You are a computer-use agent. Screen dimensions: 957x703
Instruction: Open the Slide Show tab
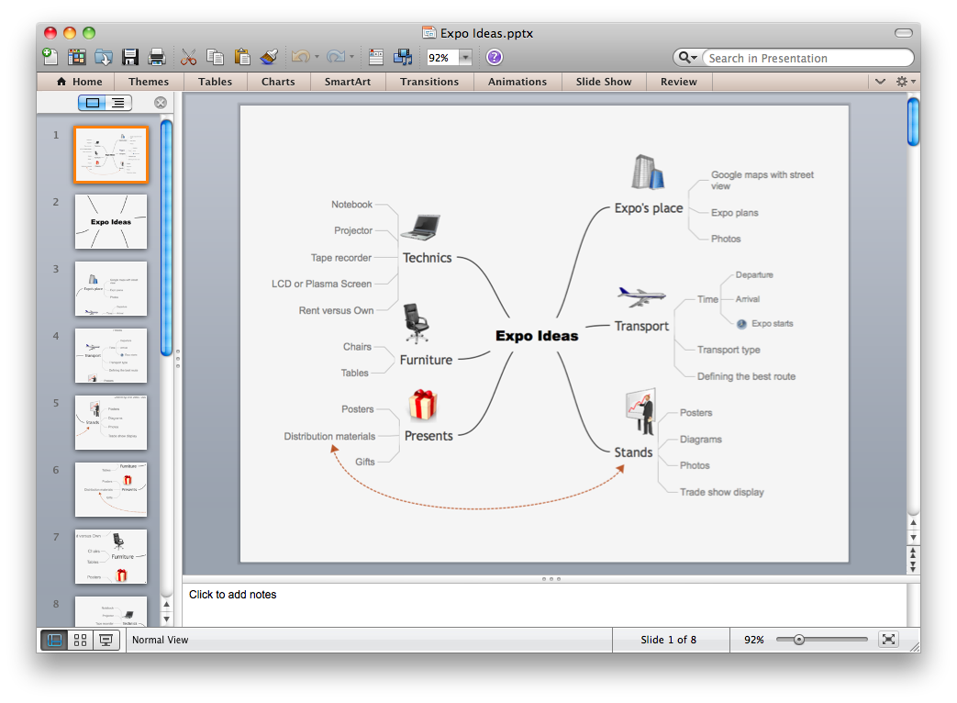tap(604, 81)
